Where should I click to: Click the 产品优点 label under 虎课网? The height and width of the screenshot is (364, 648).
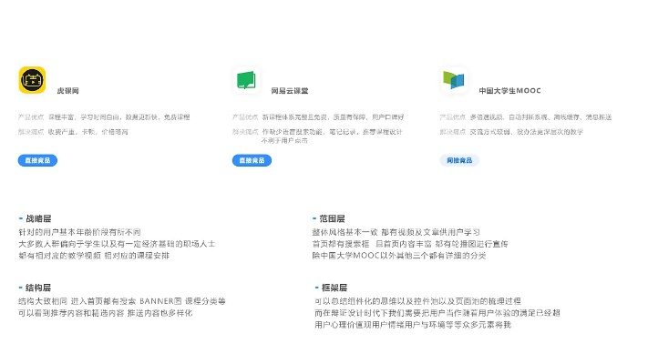tap(30, 116)
